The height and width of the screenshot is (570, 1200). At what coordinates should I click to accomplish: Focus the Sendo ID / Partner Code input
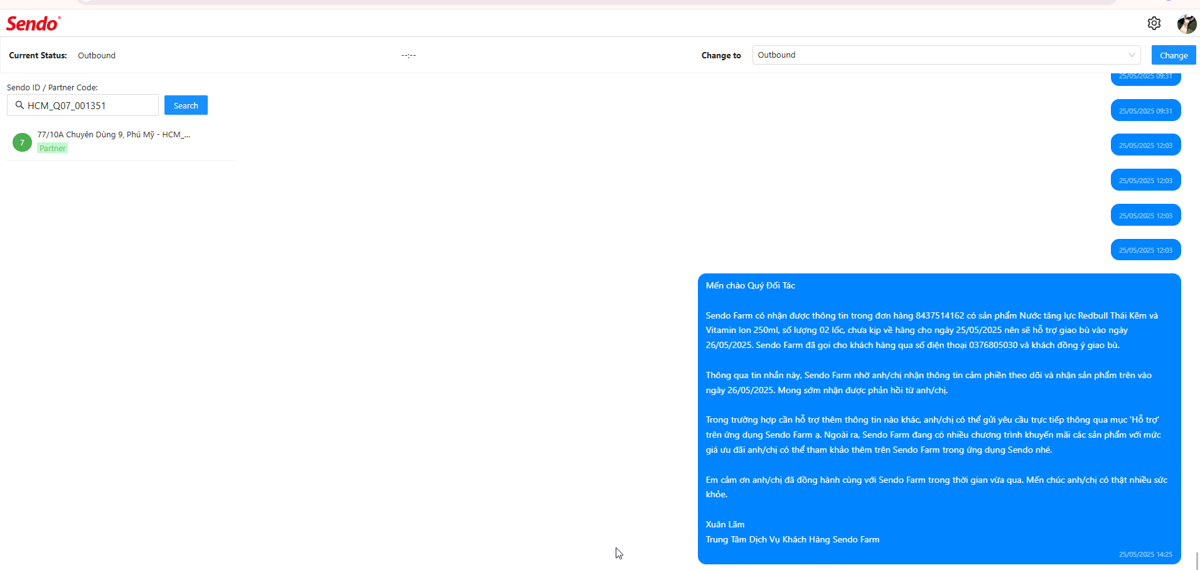point(83,105)
